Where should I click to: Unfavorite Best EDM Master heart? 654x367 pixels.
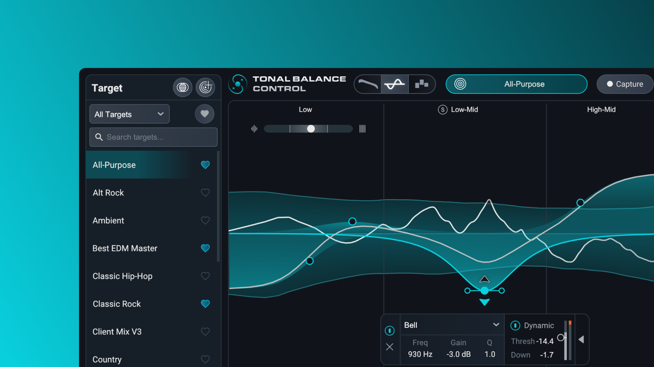pos(205,248)
